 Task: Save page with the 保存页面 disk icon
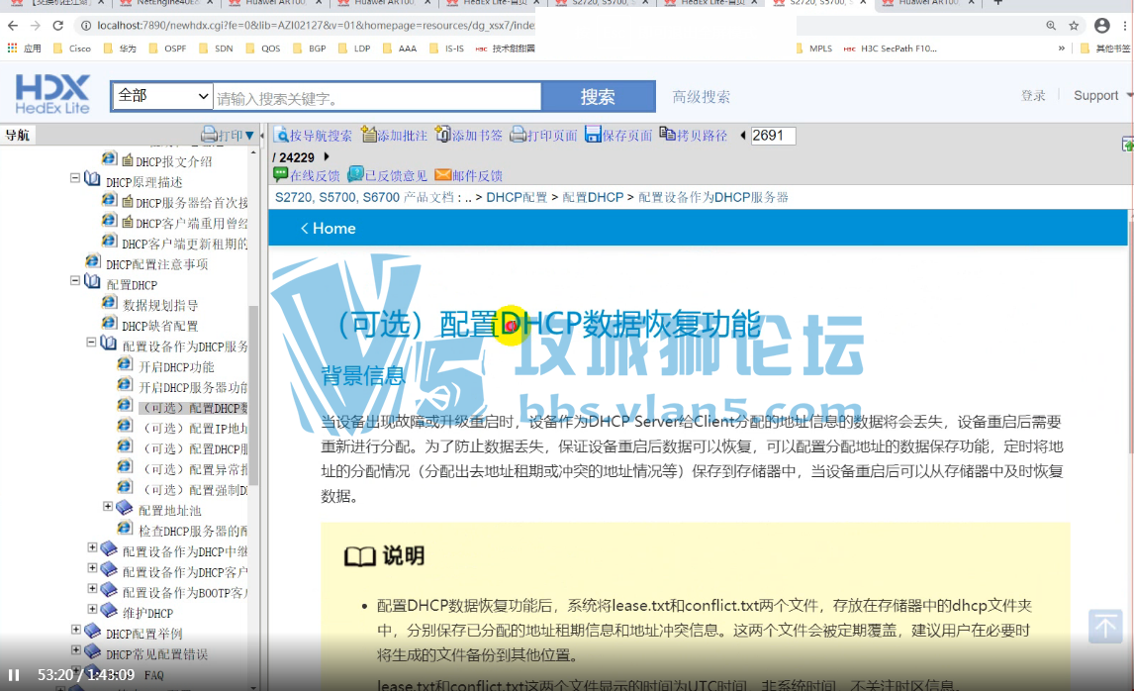tap(593, 135)
